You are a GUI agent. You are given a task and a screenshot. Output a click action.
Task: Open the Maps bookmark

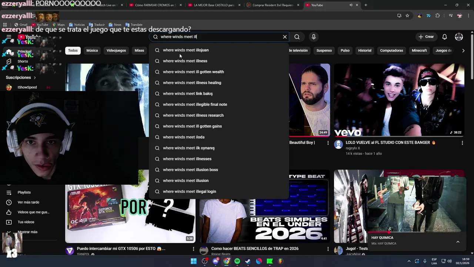click(58, 24)
